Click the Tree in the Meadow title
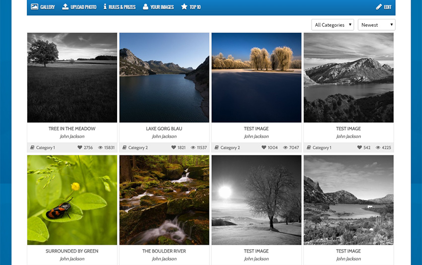Viewport: 422px width, 265px height. tap(72, 129)
